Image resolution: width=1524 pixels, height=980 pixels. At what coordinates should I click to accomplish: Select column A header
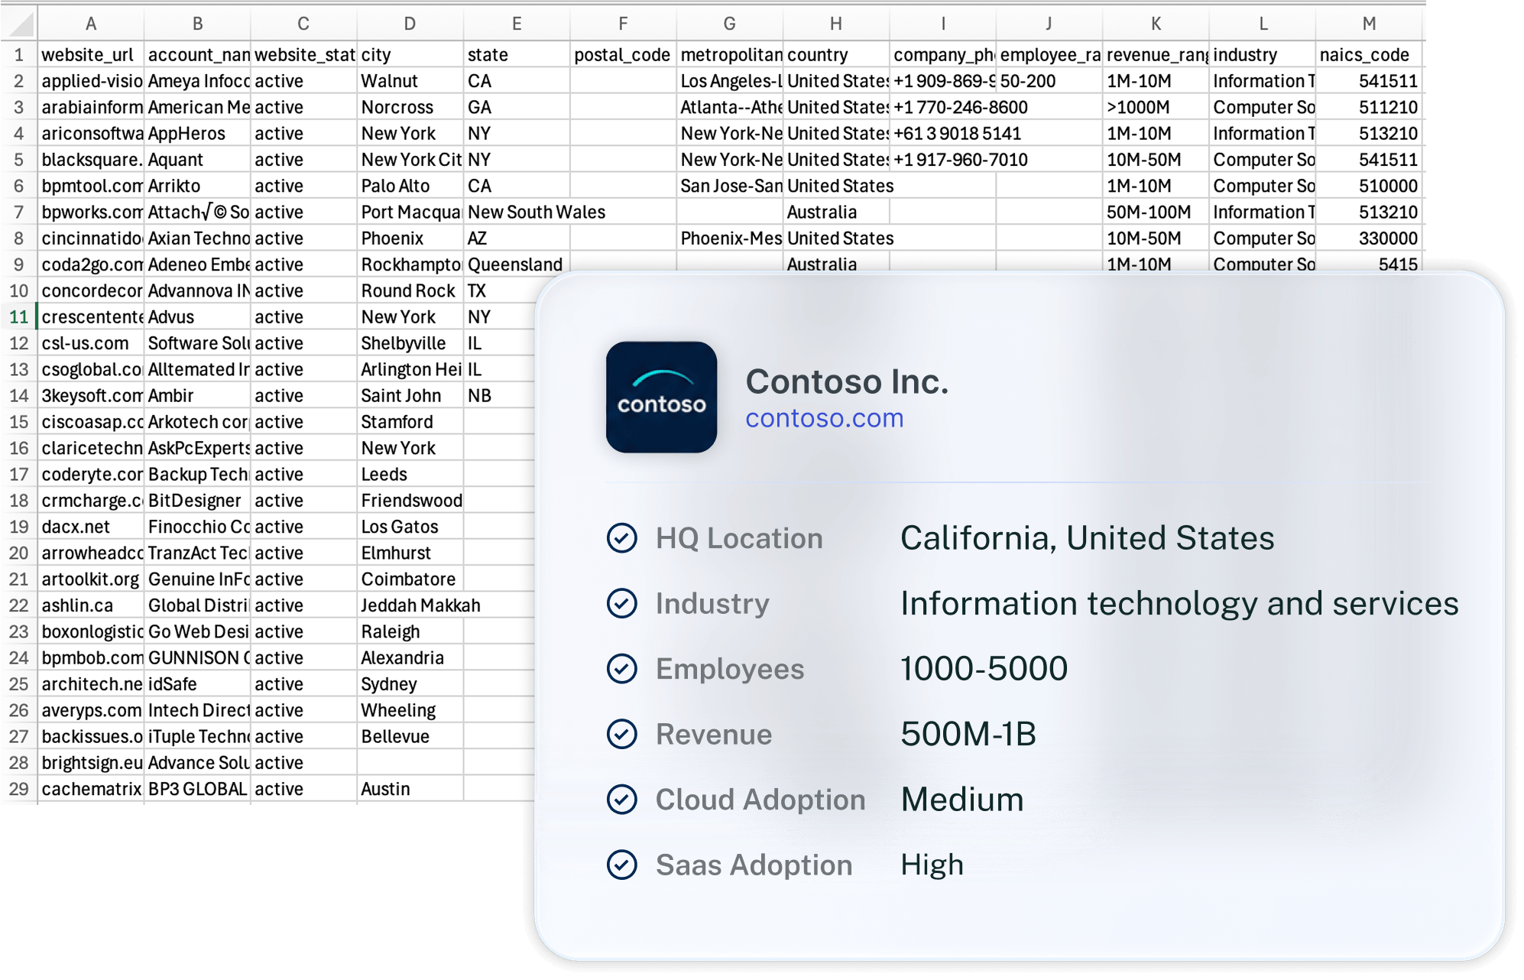(91, 24)
